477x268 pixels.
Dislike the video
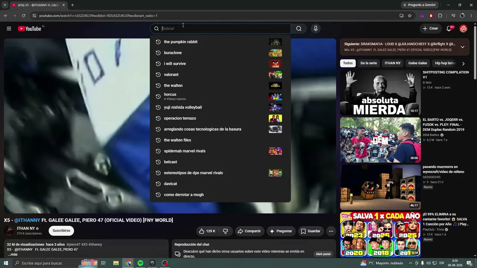click(x=225, y=231)
